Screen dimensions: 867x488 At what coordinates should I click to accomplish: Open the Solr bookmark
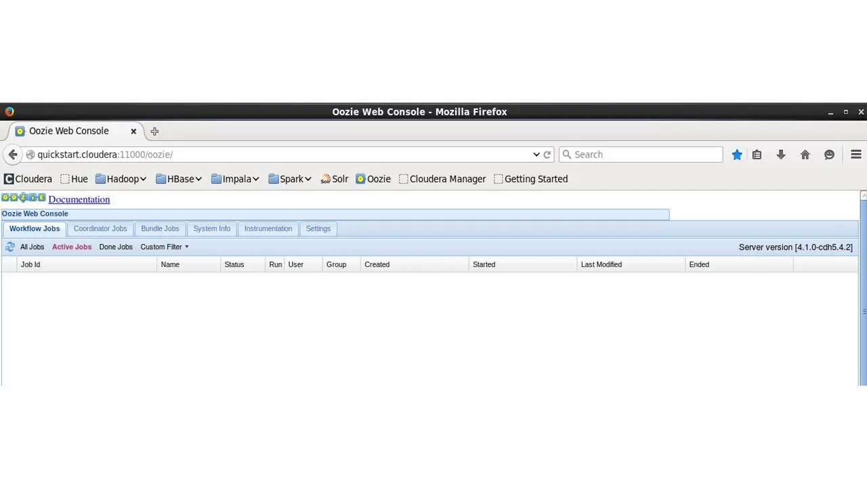click(x=334, y=179)
